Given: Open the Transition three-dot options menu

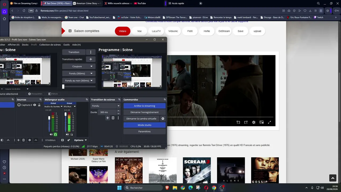Looking at the screenshot, I should coord(91,52).
